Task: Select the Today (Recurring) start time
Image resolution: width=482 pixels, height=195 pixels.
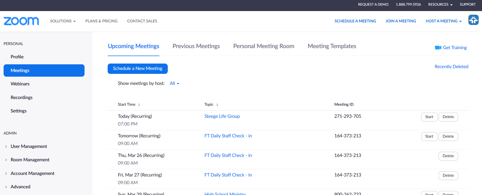Action: point(135,116)
